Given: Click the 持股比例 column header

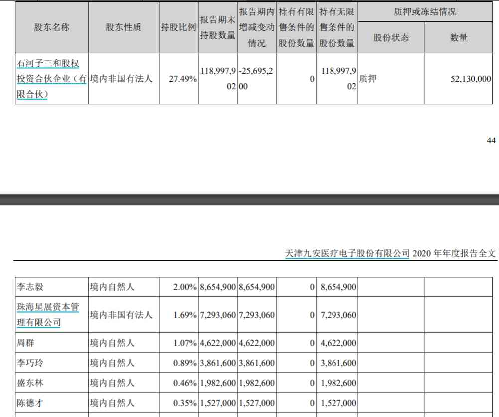Looking at the screenshot, I should [x=178, y=27].
